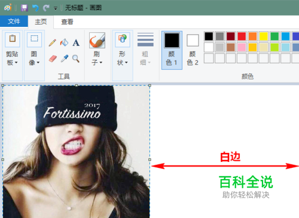
Task: Expand the 形状 dropdown
Action: 123,58
